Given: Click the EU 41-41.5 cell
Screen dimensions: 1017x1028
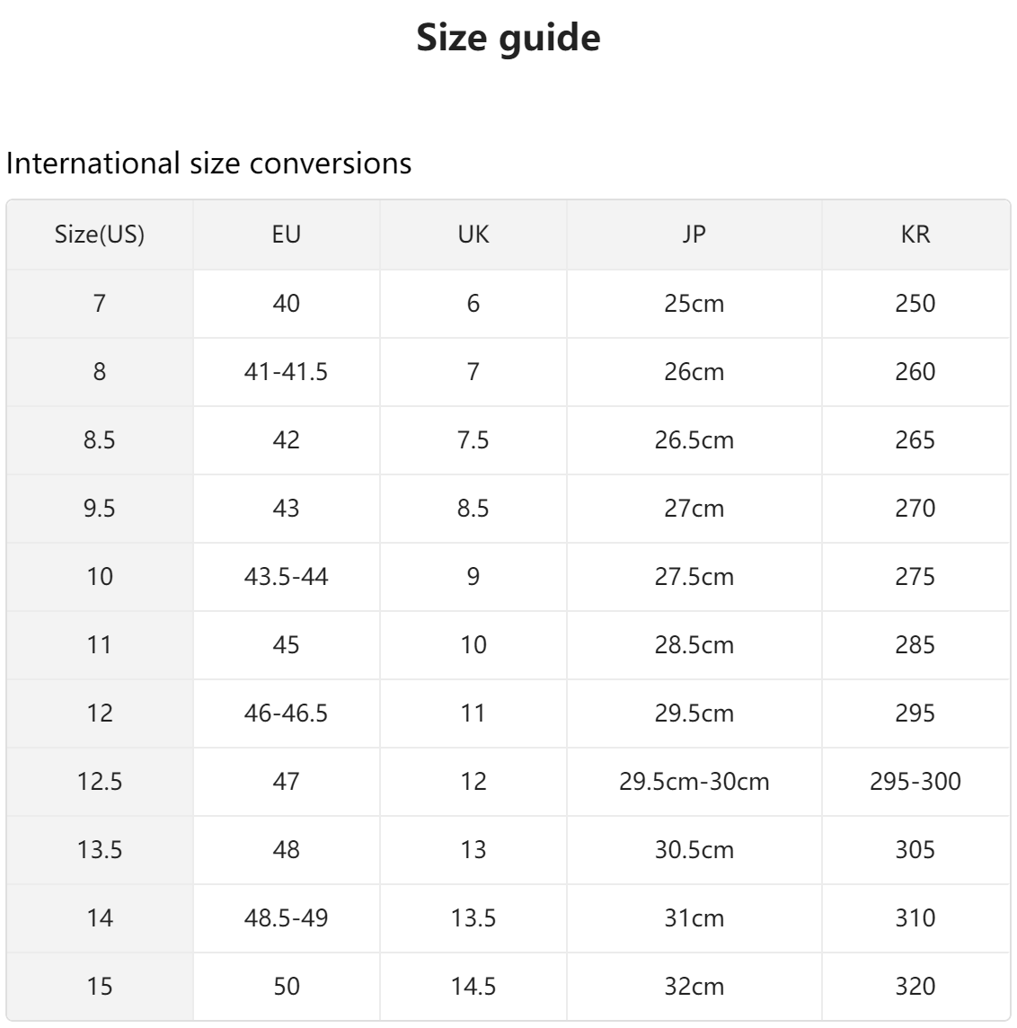Looking at the screenshot, I should point(287,371).
